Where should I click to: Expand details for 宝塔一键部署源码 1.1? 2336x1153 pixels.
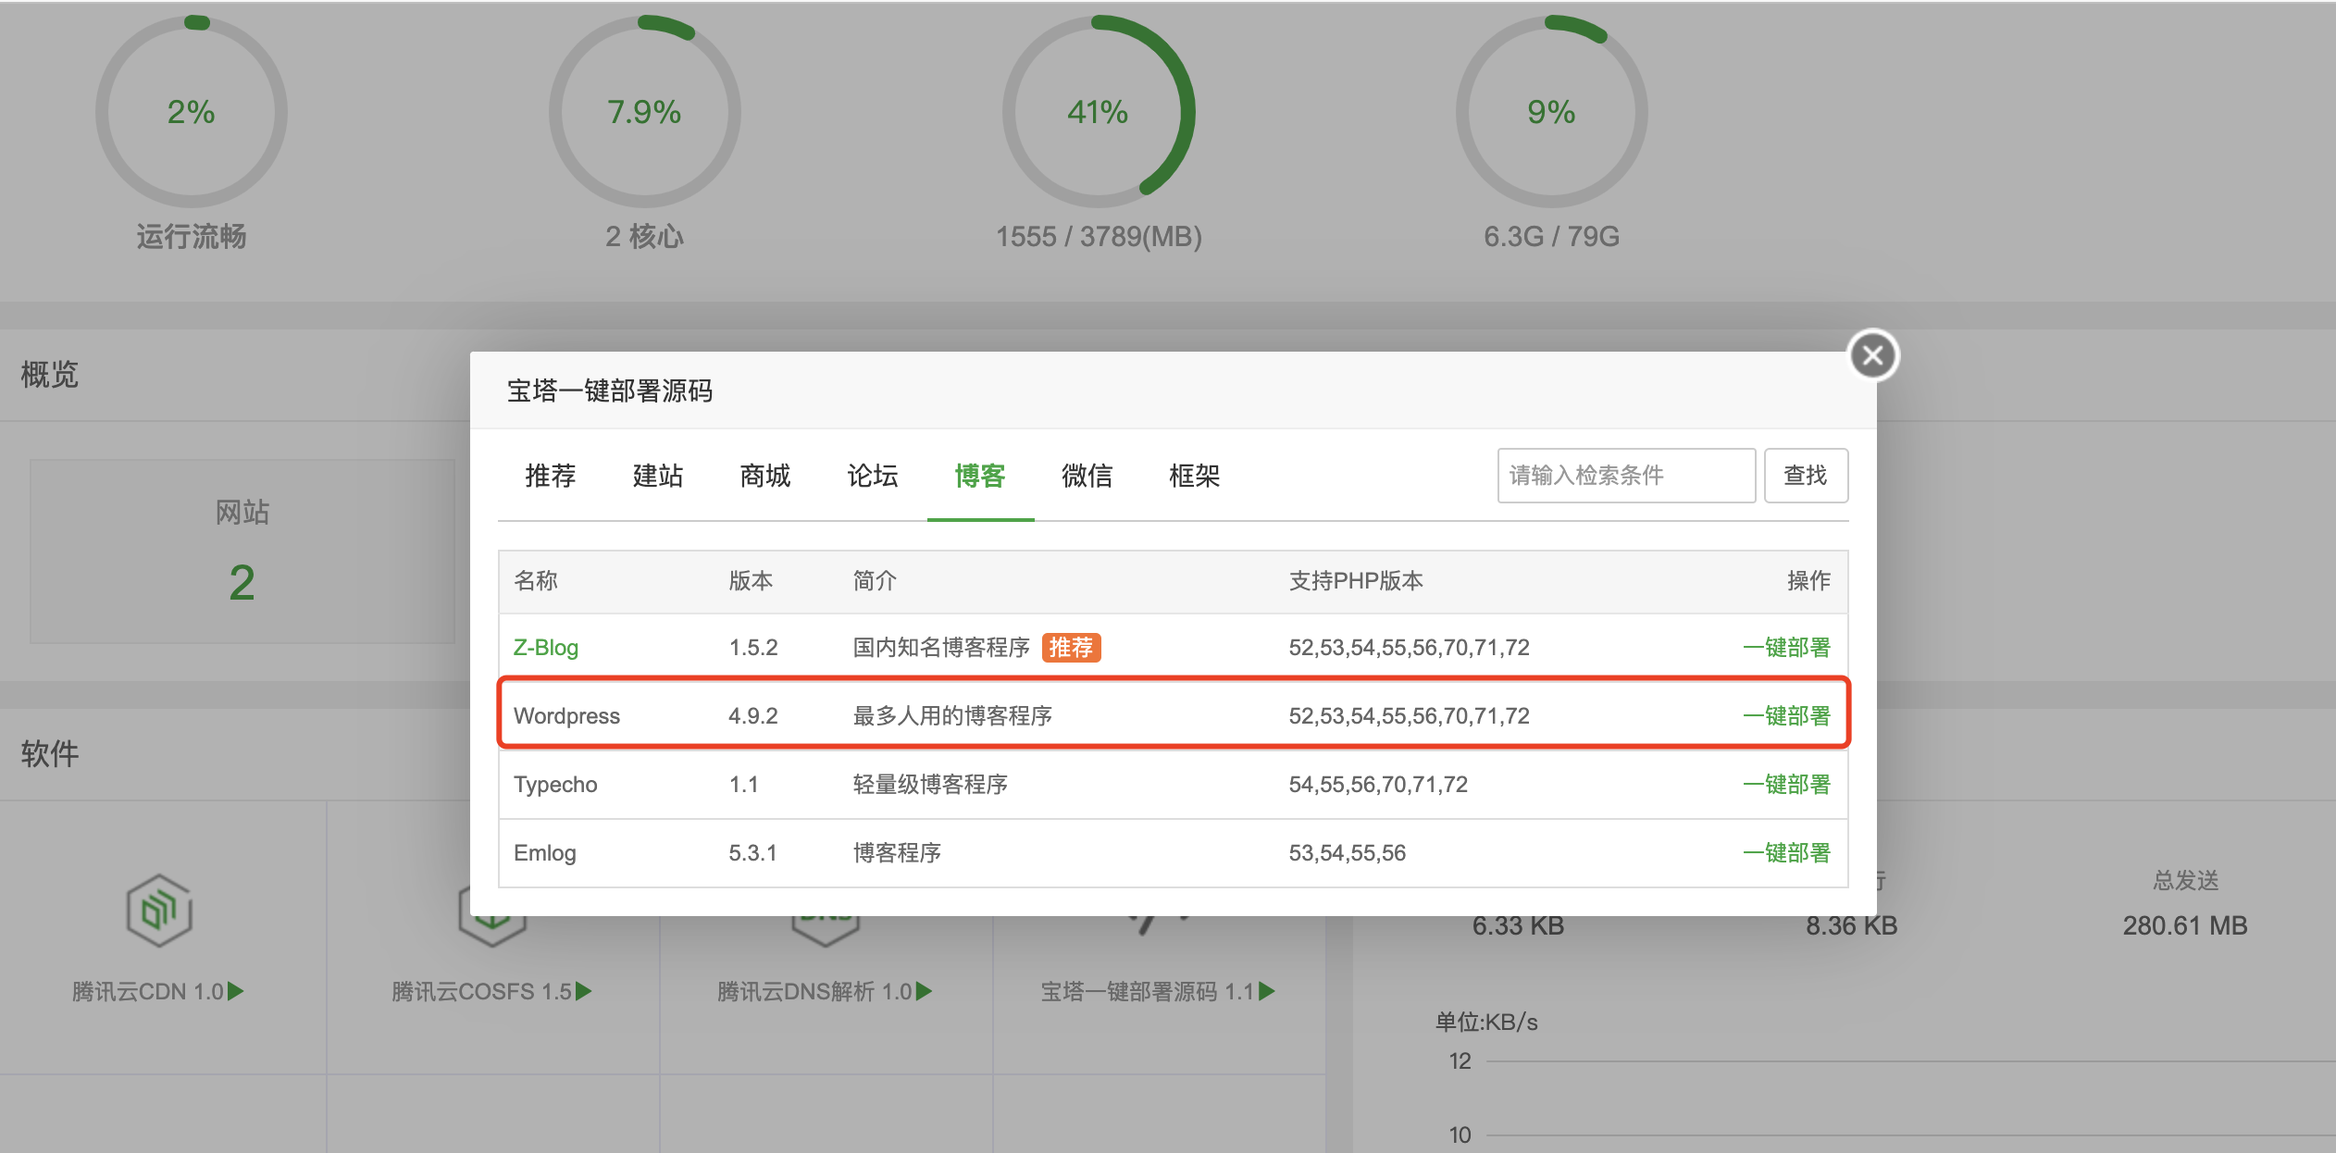coord(1269,991)
